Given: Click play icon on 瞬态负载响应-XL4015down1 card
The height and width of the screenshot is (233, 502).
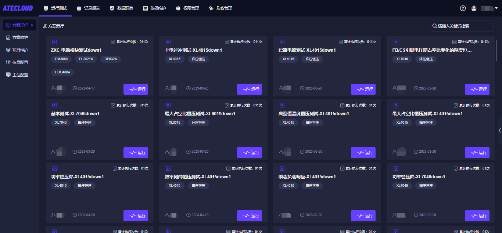Looking at the screenshot, I should (282, 168).
